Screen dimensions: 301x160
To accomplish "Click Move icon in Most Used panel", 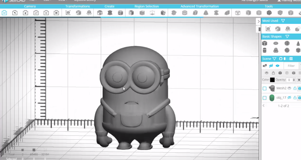I will click(x=268, y=29).
